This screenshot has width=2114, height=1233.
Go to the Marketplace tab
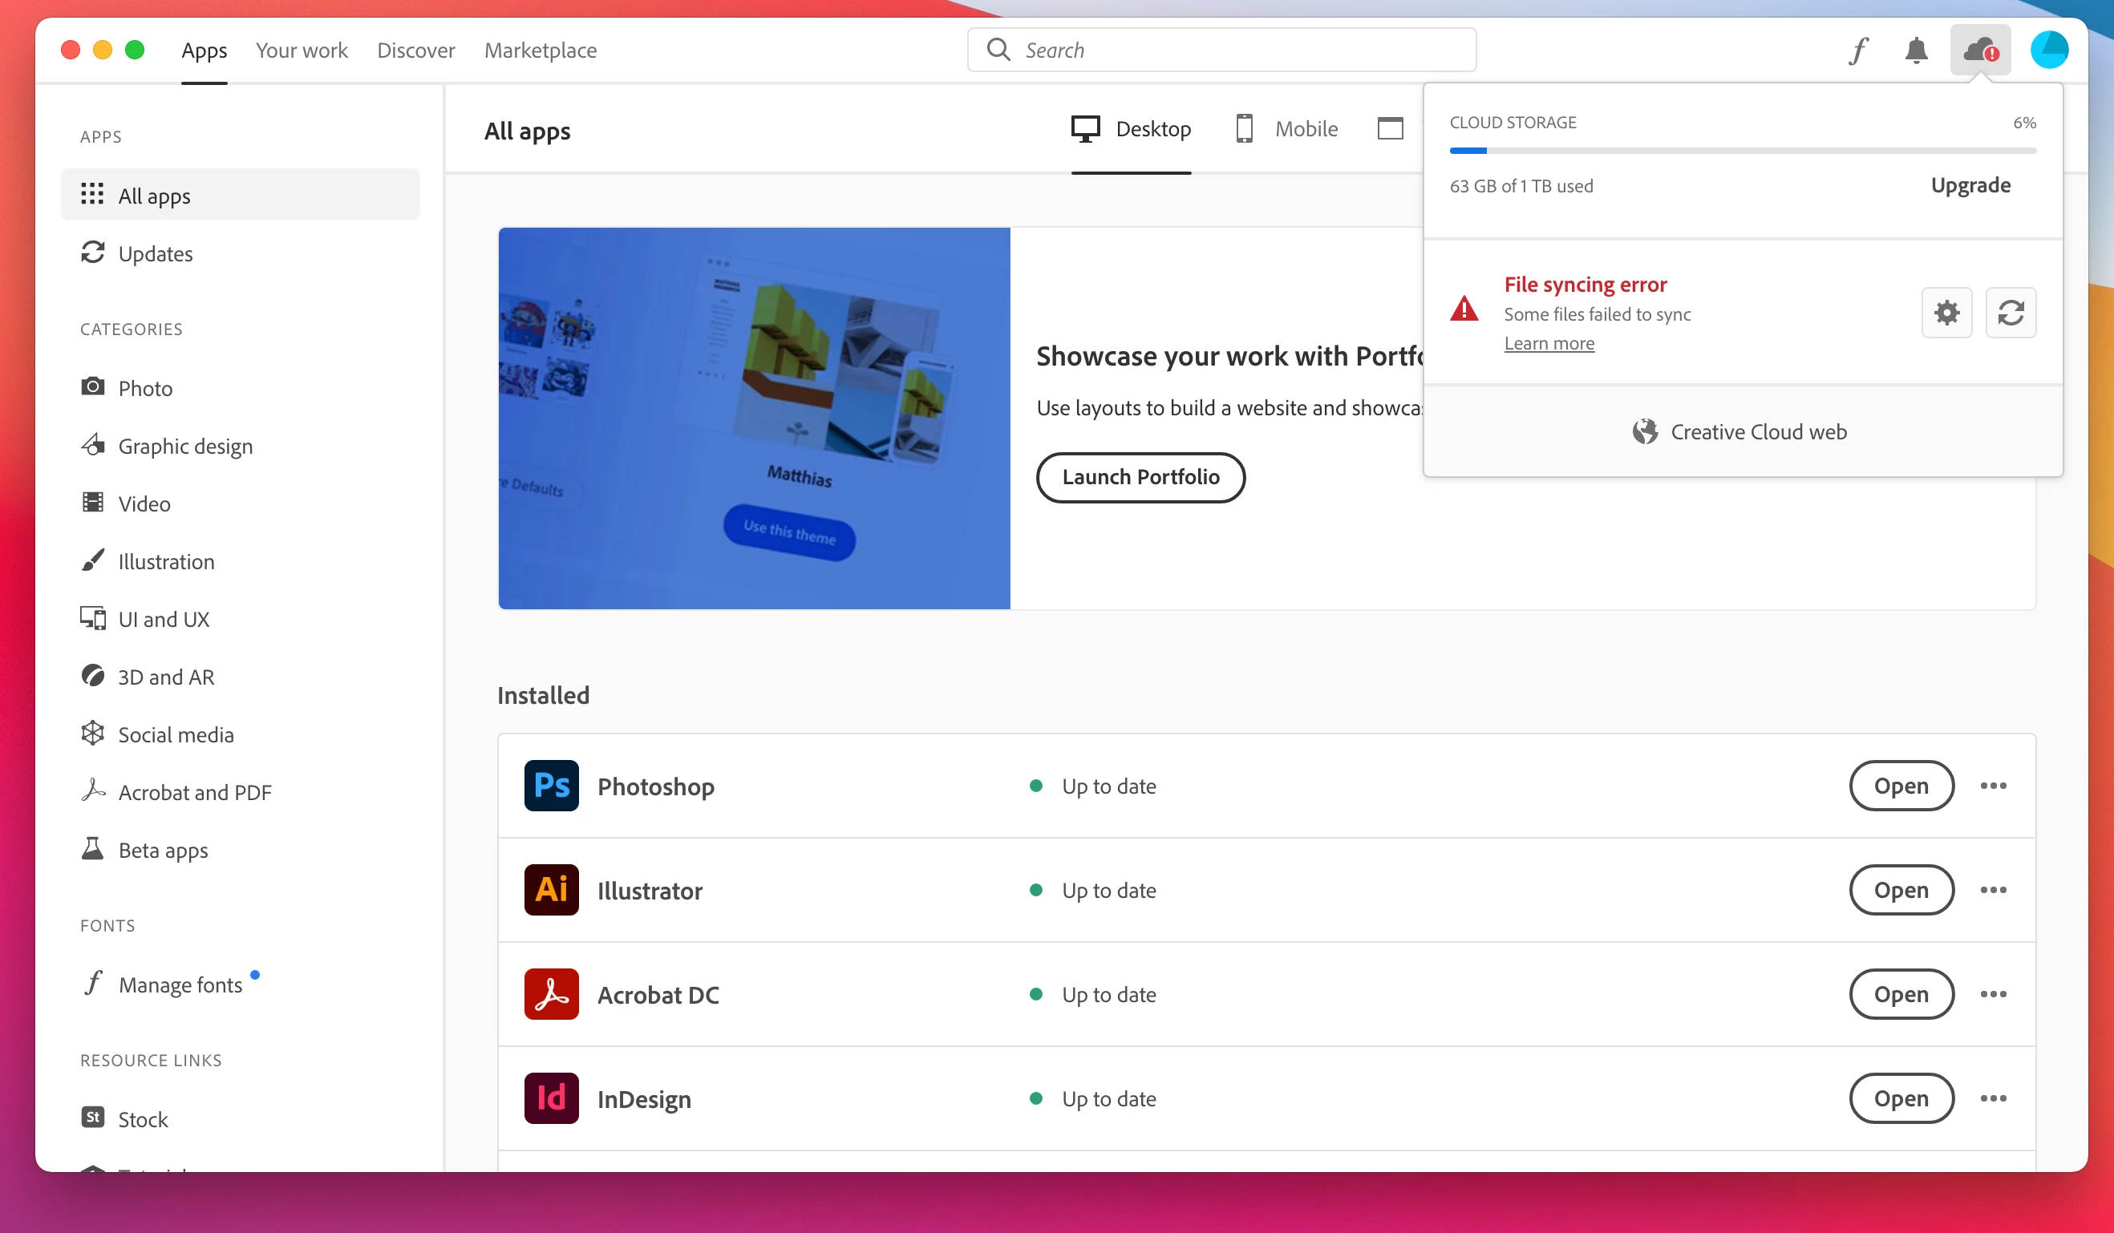pyautogui.click(x=541, y=51)
